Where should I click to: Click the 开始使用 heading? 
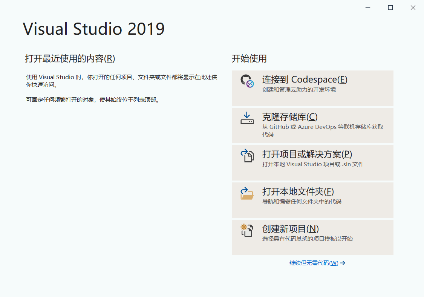click(249, 58)
